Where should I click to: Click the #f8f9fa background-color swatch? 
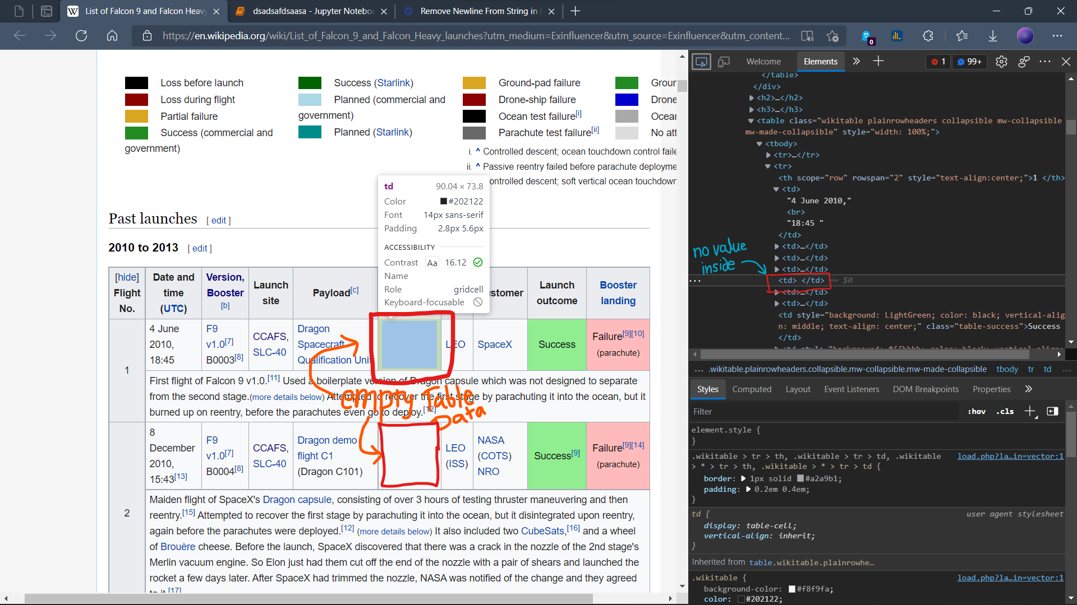[x=792, y=589]
